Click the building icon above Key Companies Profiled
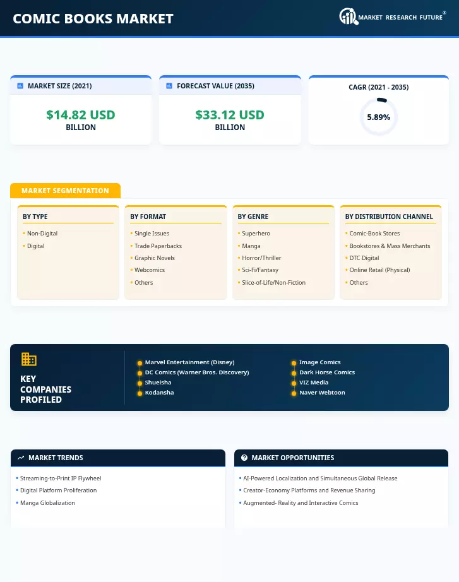This screenshot has width=459, height=582. pyautogui.click(x=29, y=359)
